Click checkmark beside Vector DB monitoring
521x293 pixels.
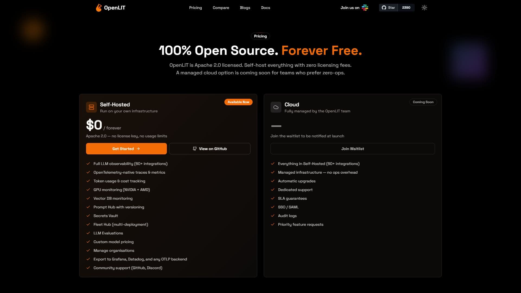pos(88,198)
